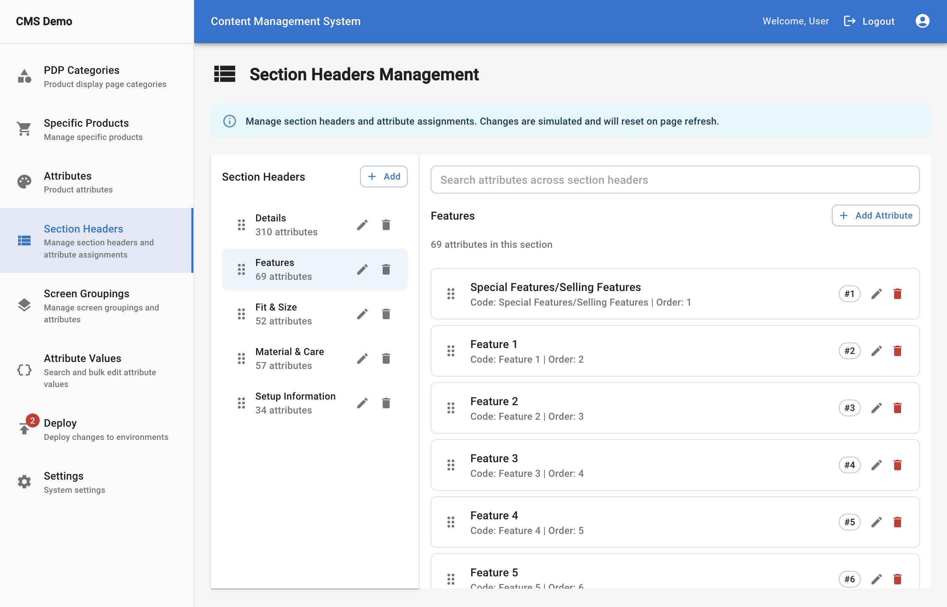
Task: Edit the Feature 3 attribute
Action: (876, 465)
